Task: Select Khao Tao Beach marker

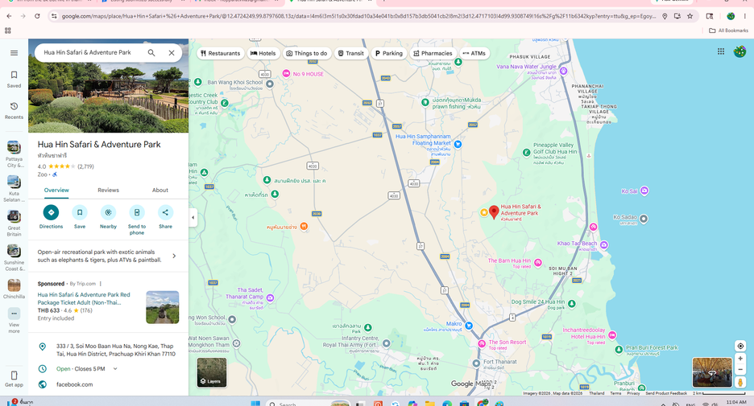Action: click(604, 244)
